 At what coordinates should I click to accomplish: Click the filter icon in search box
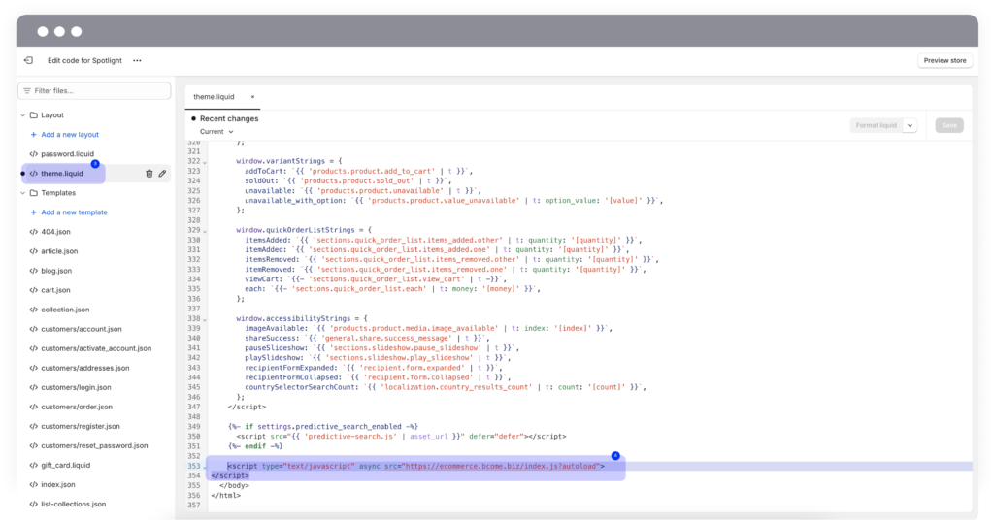click(x=27, y=90)
